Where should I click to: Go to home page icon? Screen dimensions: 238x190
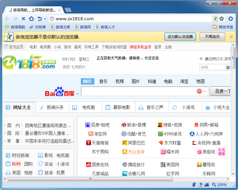click(31, 19)
